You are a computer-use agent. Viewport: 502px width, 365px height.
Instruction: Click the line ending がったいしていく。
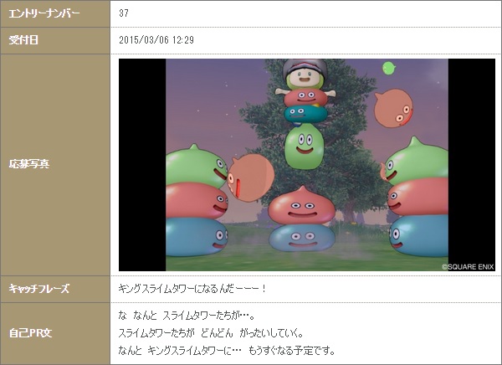point(211,333)
